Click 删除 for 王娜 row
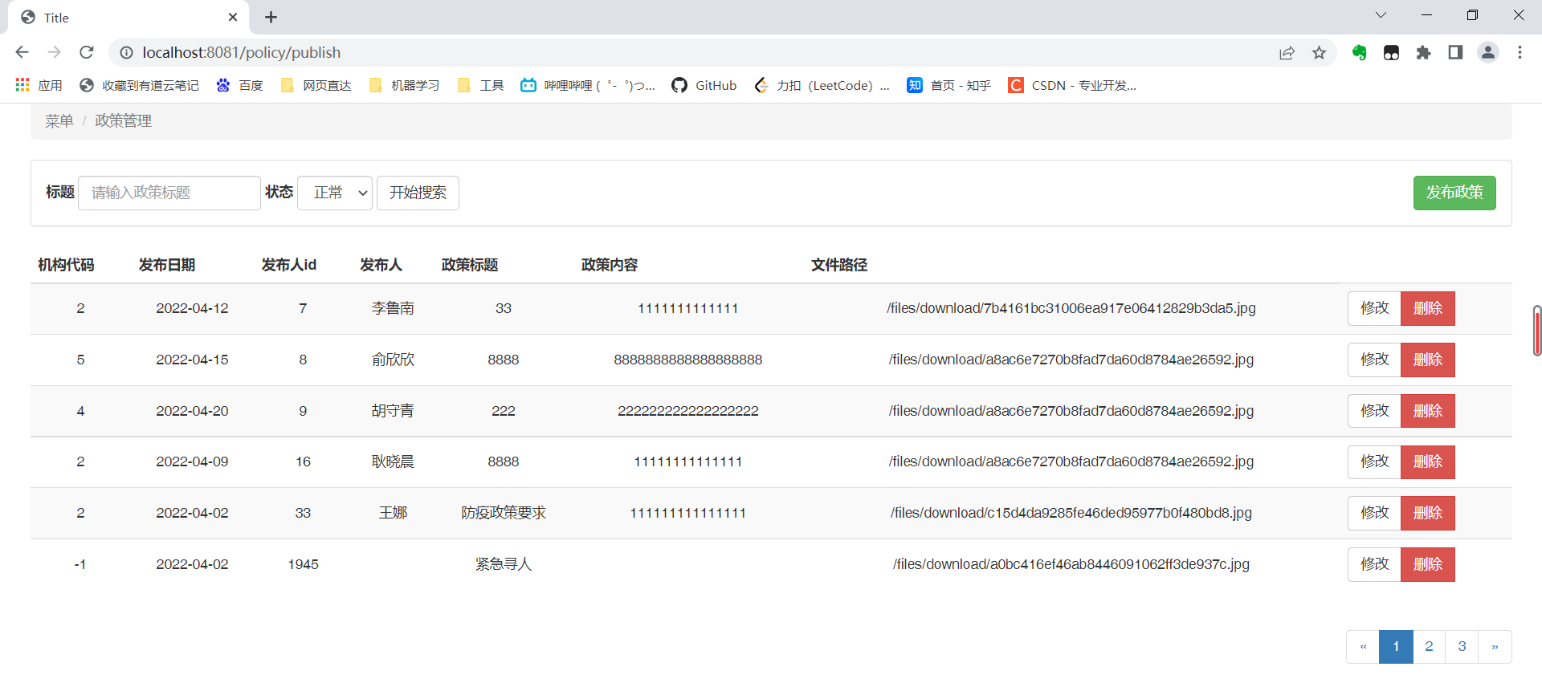 (x=1428, y=513)
